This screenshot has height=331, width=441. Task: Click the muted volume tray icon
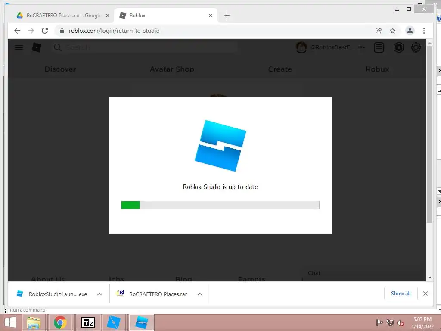[x=401, y=322]
